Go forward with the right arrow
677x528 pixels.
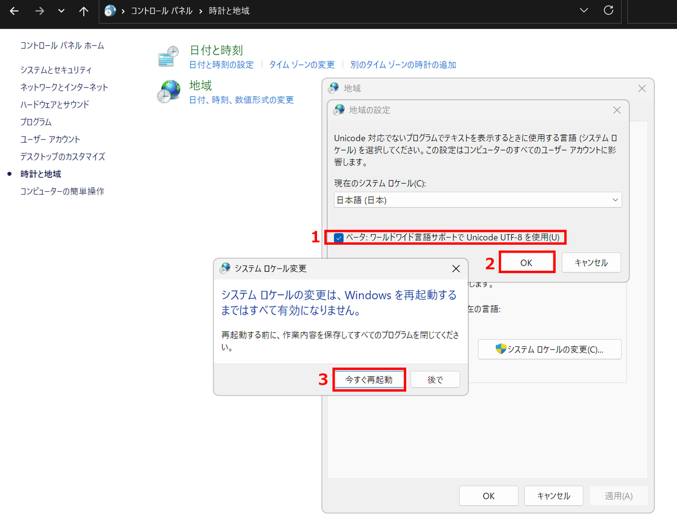(x=39, y=11)
